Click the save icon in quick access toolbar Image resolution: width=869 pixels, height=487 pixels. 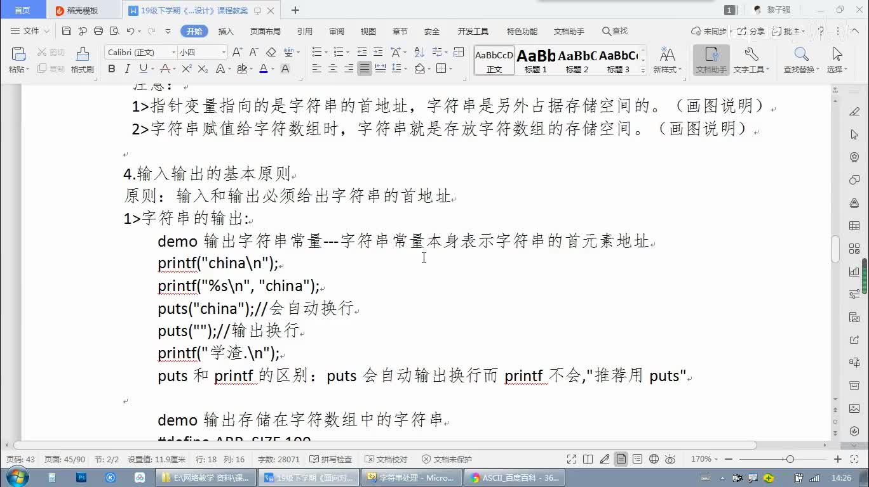tap(67, 31)
